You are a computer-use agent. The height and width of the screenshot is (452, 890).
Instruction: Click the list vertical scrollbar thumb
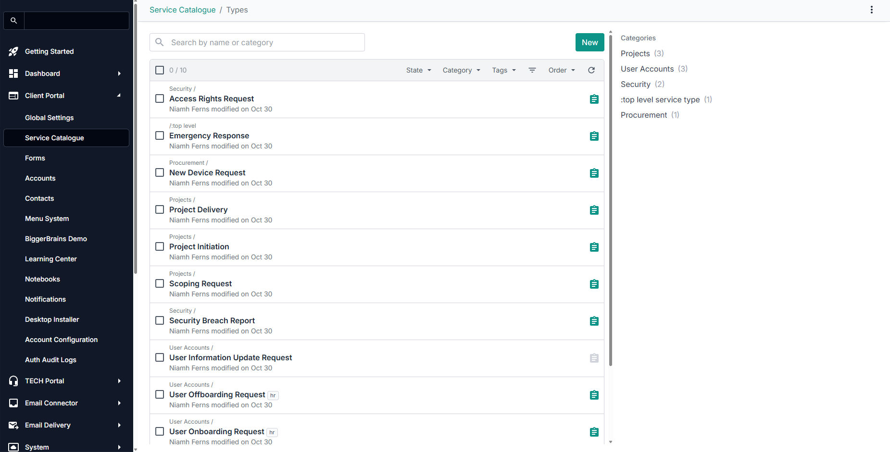[x=611, y=199]
